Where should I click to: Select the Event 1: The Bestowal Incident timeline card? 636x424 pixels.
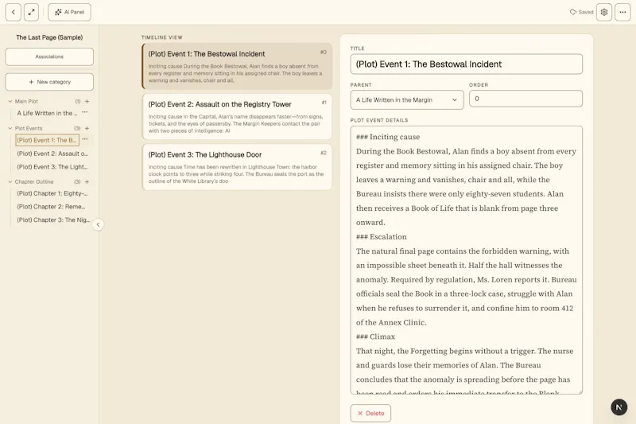237,66
